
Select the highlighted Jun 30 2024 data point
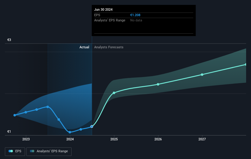pos(92,127)
